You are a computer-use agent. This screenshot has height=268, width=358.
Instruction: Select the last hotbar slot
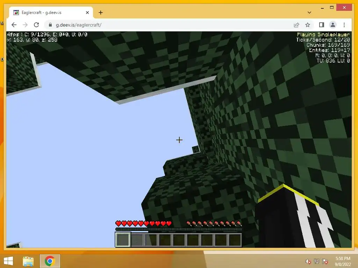click(235, 239)
